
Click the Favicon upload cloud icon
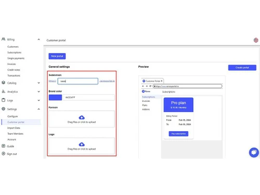pos(82,118)
